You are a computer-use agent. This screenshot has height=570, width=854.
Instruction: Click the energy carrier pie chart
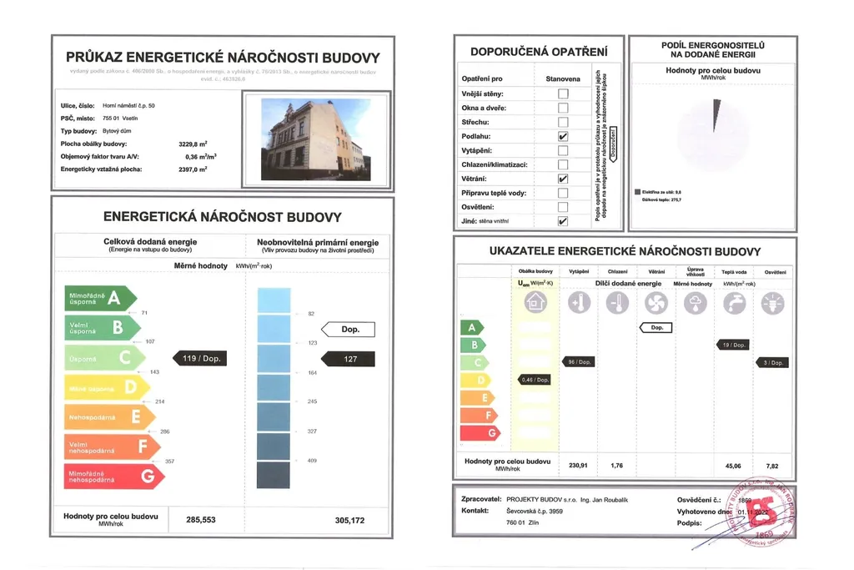point(713,134)
